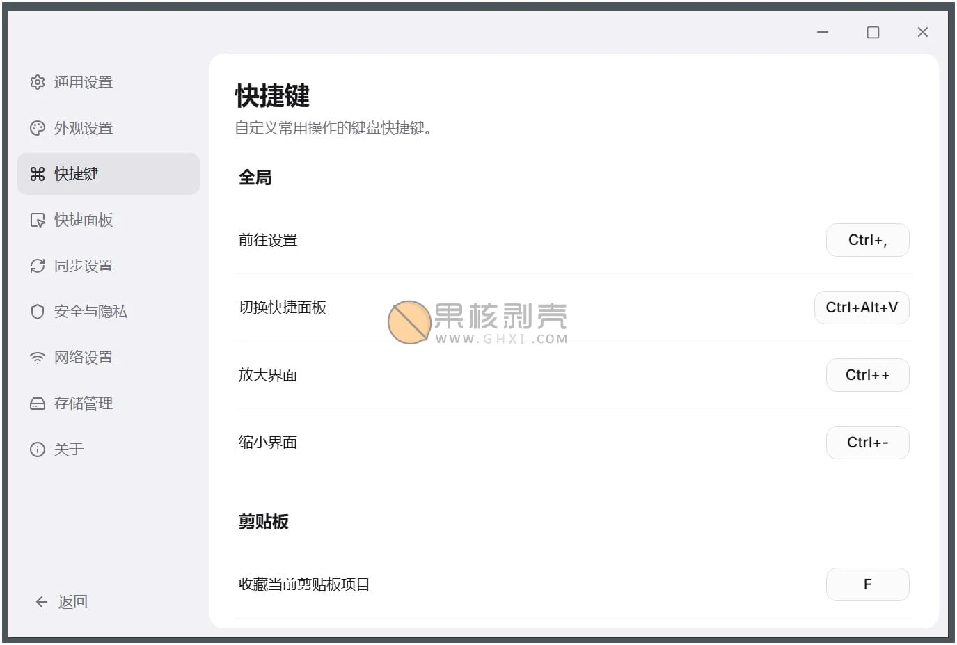Click the 缩小界面 row label
The image size is (957, 645).
click(x=268, y=443)
